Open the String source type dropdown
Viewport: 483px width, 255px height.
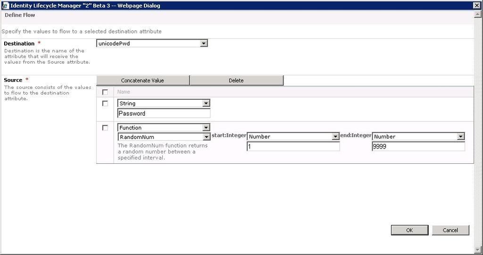(164, 103)
